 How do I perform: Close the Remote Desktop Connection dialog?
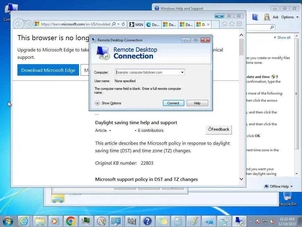[205, 40]
